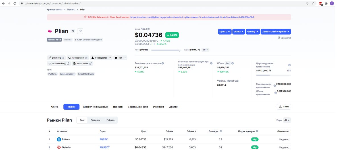Image resolution: width=341 pixels, height=155 pixels.
Task: Open the PI/USDT pair link
Action: (105, 147)
